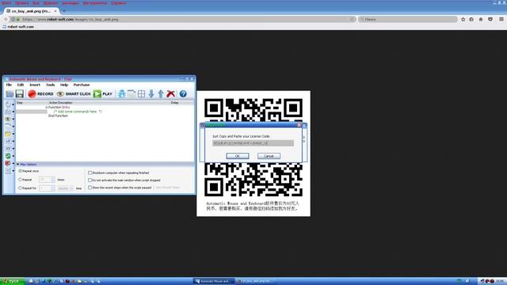Image resolution: width=507 pixels, height=285 pixels.
Task: Start recording with the RECORD button
Action: (x=40, y=93)
